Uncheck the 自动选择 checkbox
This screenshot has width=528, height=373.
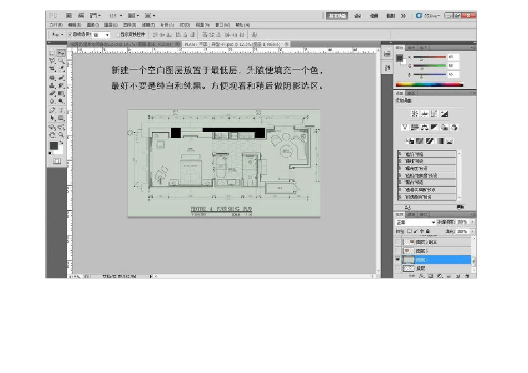coord(70,34)
